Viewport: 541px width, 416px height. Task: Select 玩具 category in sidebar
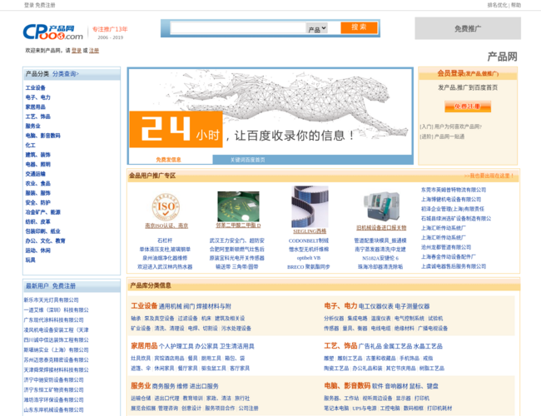coord(30,260)
